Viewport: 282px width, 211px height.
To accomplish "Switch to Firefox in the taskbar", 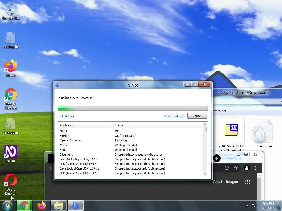I will pos(42,206).
